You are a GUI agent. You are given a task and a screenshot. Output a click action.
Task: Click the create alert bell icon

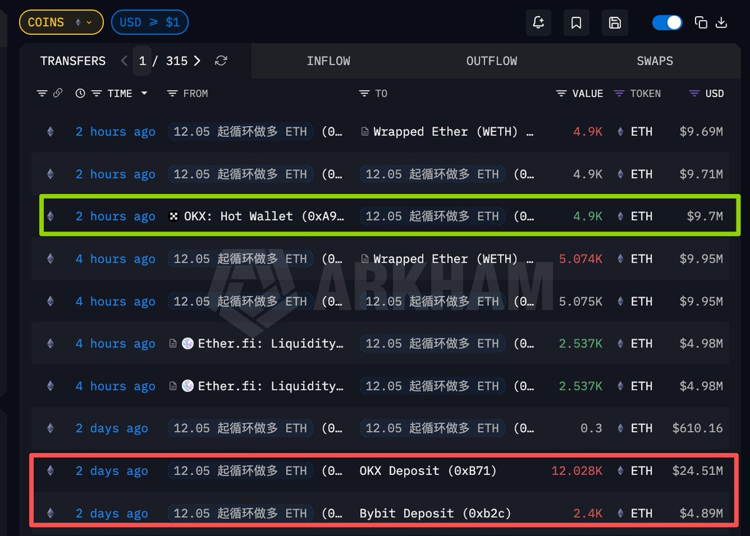[x=538, y=23]
